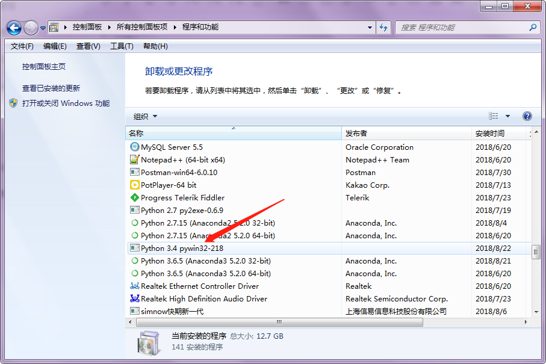Click the installed programs CD box icon
Image resolution: width=546 pixels, height=364 pixels.
(x=149, y=343)
